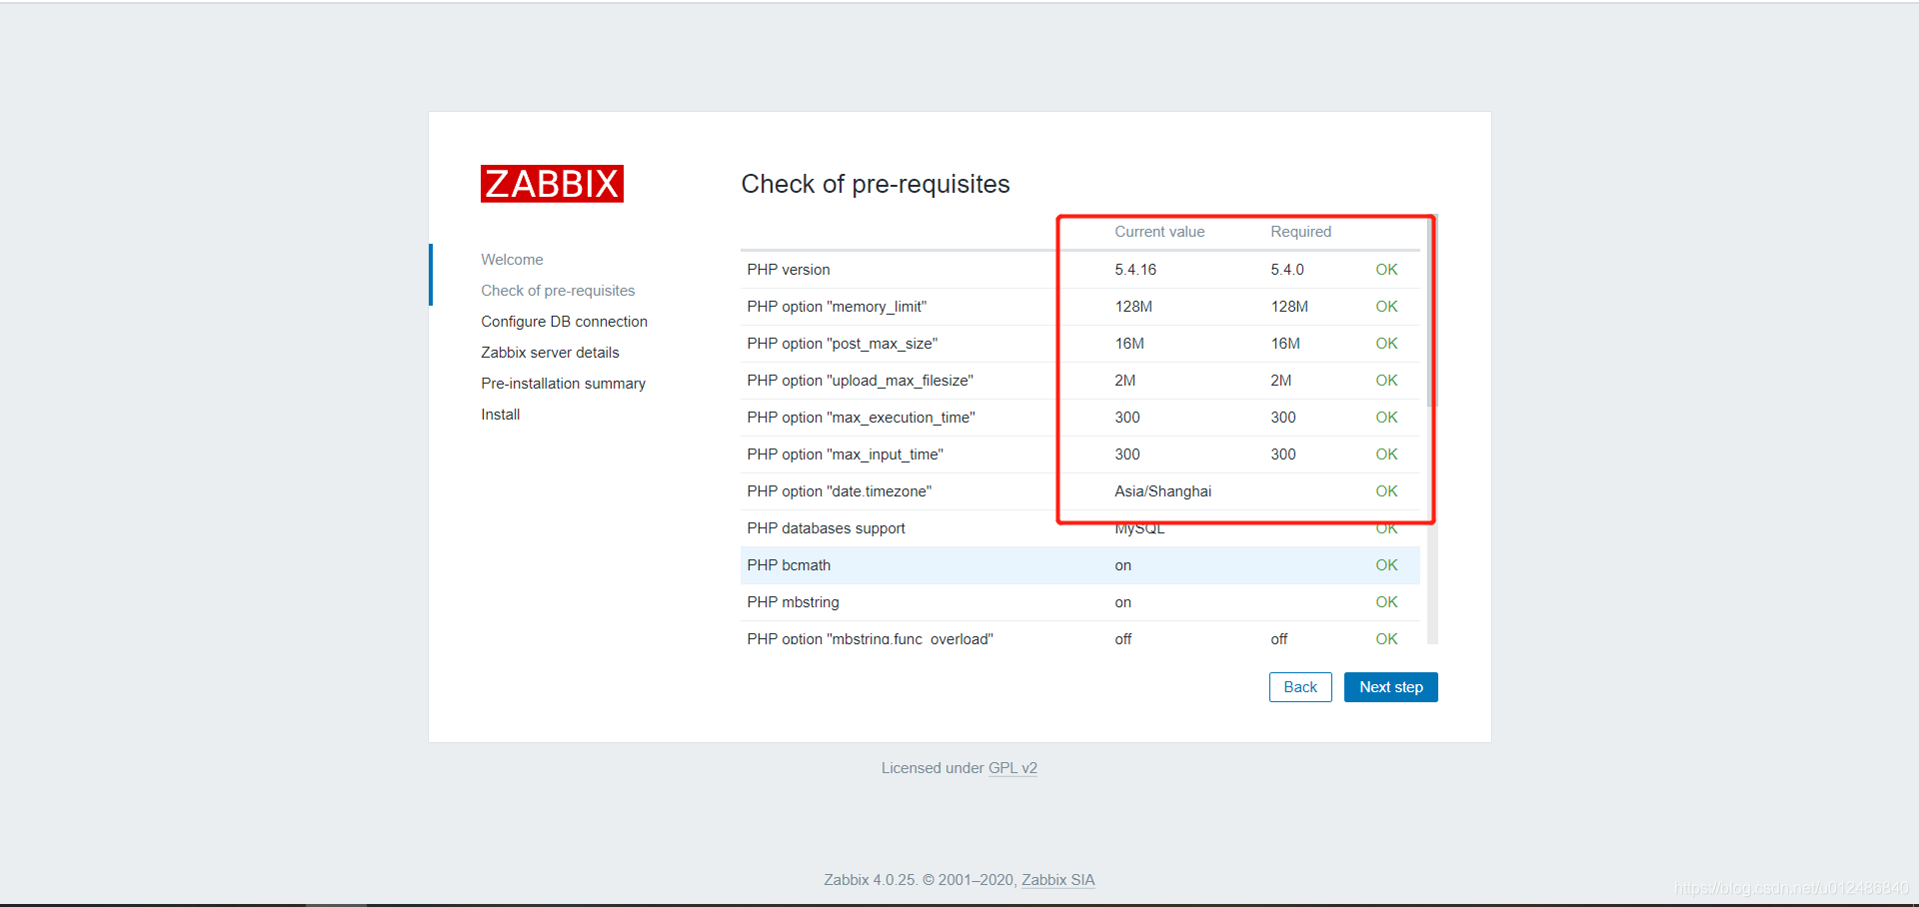The width and height of the screenshot is (1919, 907).
Task: Click current value 128M of memory_limit
Action: pyautogui.click(x=1133, y=307)
